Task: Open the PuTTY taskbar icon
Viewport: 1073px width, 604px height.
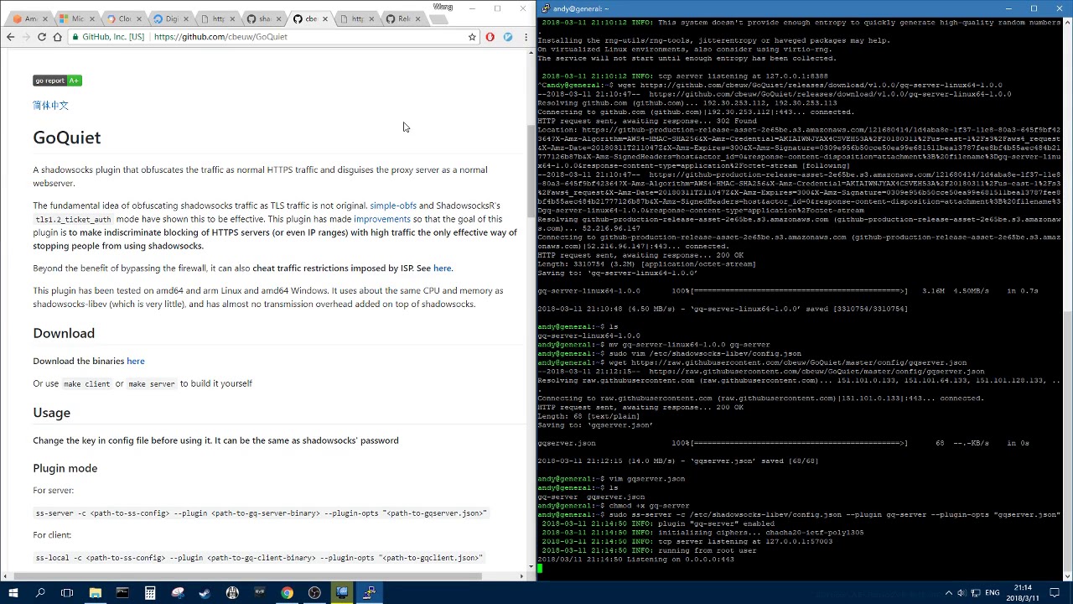Action: coord(370,593)
